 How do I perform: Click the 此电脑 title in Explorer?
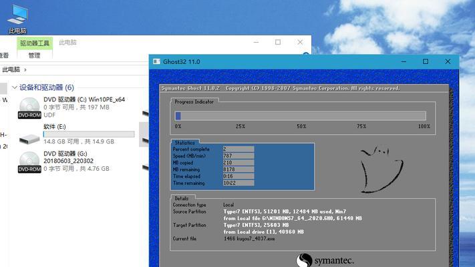(67, 42)
